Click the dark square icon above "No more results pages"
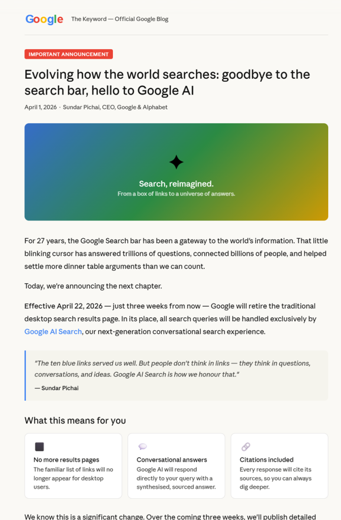Viewport: 341px width, 520px height. click(39, 447)
